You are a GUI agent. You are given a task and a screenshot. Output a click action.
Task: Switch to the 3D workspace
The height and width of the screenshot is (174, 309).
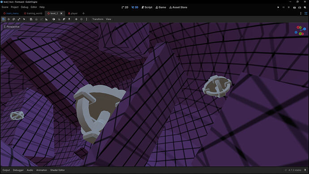click(x=135, y=7)
